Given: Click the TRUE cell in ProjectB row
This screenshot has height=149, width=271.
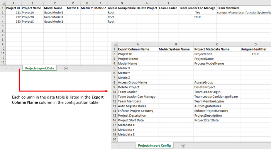Looking at the screenshot, I should (x=198, y=17).
